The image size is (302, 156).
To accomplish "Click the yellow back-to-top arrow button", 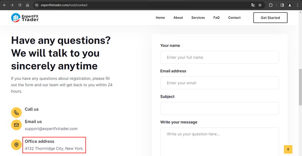I will pyautogui.click(x=288, y=150).
